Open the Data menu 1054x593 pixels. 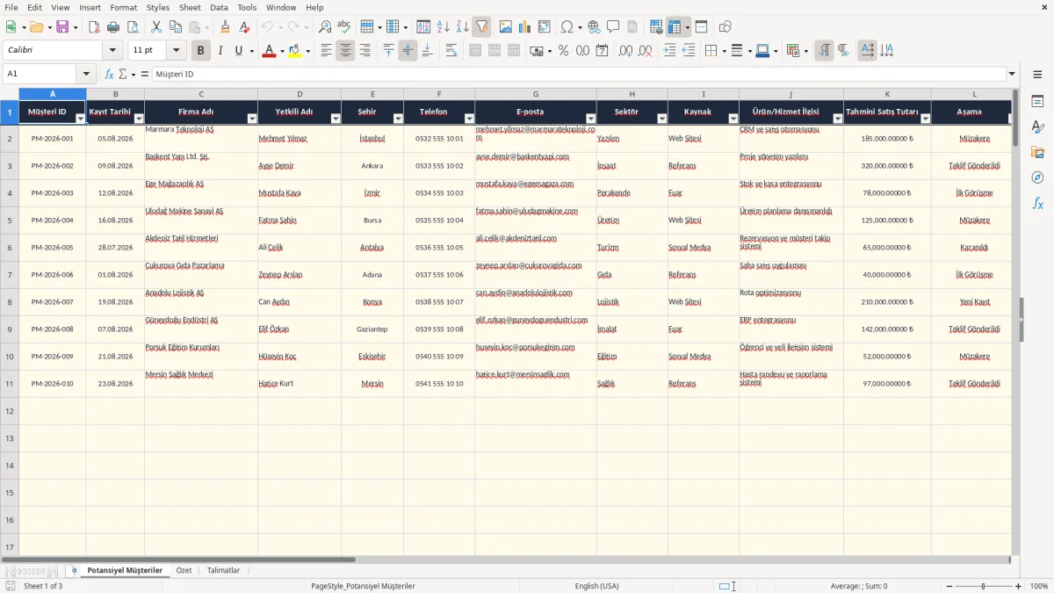[219, 7]
